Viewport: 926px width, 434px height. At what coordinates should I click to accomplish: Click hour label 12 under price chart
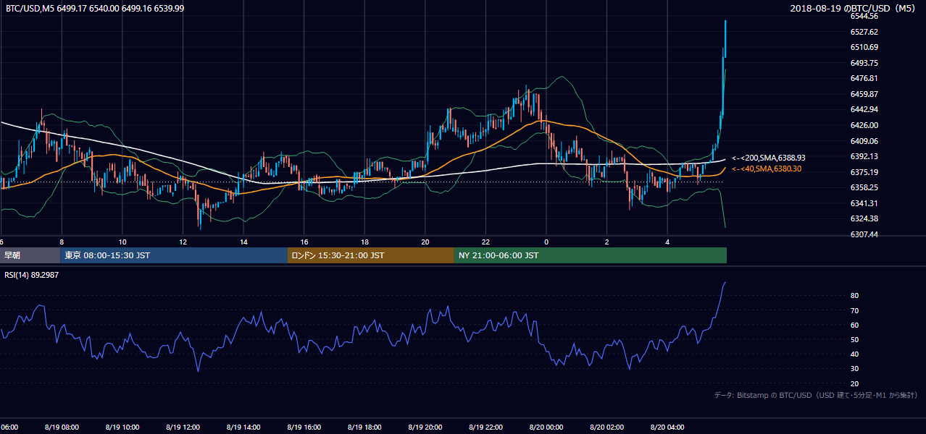(x=183, y=242)
